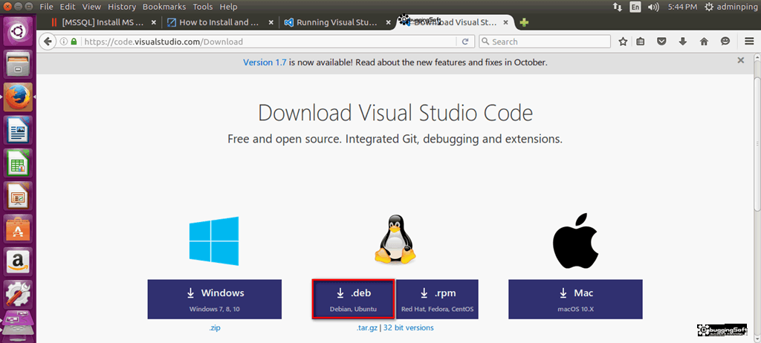
Task: Click the site identity lock icon
Action: (x=74, y=42)
